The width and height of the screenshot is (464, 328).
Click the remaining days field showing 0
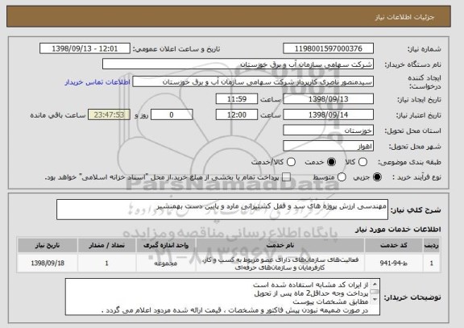172,114
